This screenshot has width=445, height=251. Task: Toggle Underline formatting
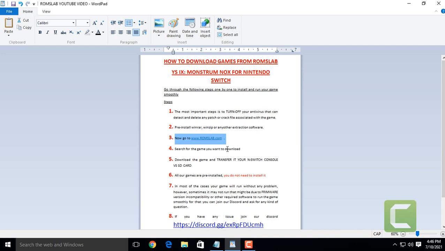coord(55,32)
